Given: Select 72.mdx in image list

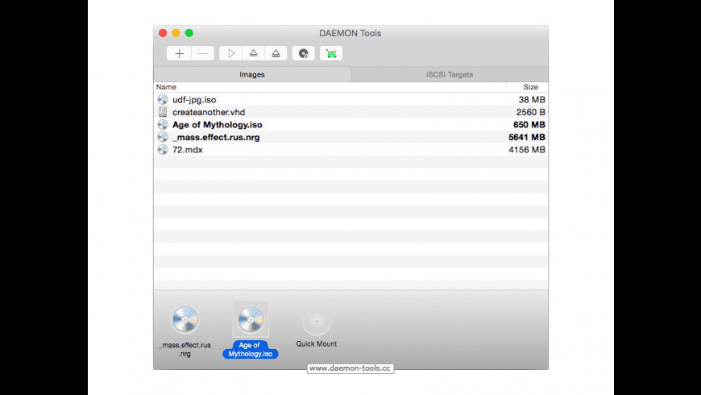Looking at the screenshot, I should click(351, 149).
